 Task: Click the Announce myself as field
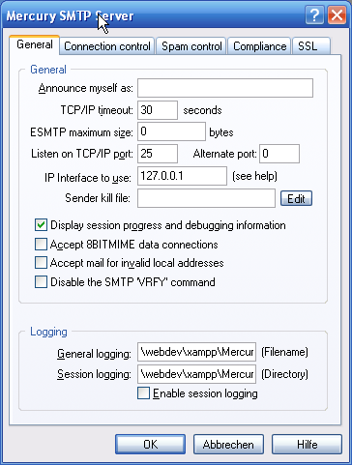(x=225, y=88)
